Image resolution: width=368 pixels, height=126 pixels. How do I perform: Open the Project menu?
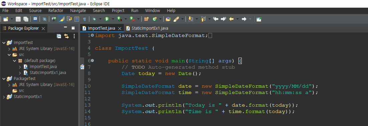click(x=118, y=11)
